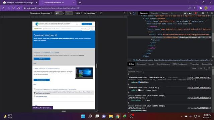Open Chrome tab search chevron
The image size is (214, 120).
pyautogui.click(x=189, y=2)
